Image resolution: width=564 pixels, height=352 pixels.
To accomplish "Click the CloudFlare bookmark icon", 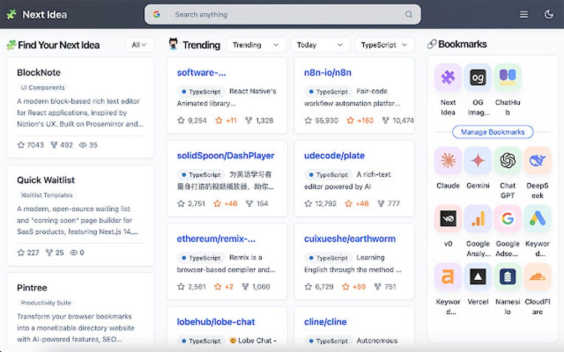I will (x=537, y=278).
